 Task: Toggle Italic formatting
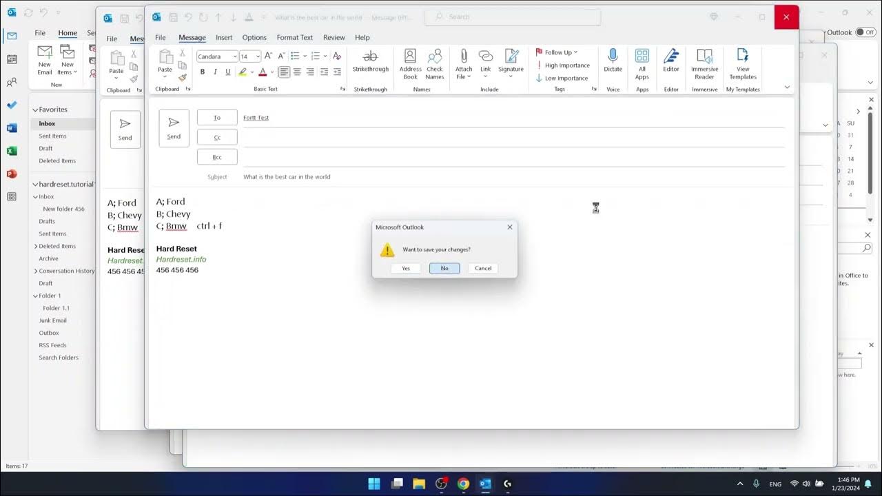pos(215,72)
